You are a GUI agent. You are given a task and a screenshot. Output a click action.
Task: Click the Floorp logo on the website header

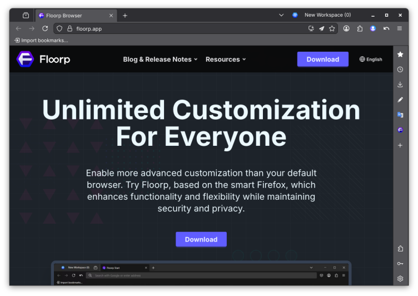pyautogui.click(x=43, y=59)
